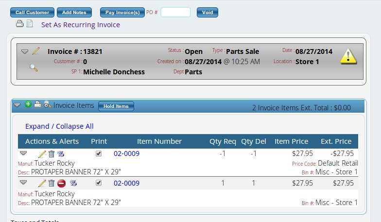Viewport: 381px width, 222px height.
Task: Open the percent discount icon on first item
Action: [x=61, y=154]
